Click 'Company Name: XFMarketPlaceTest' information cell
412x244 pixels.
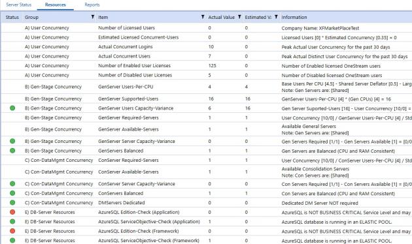(320, 28)
